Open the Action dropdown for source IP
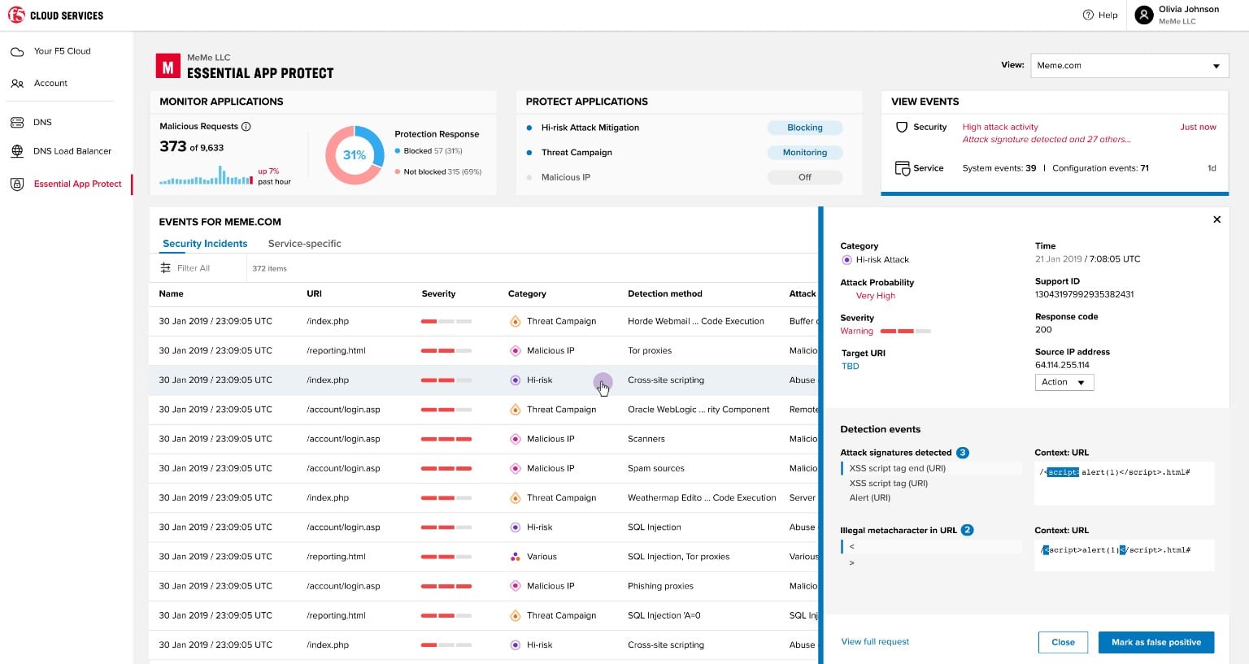The width and height of the screenshot is (1249, 664). pos(1064,382)
